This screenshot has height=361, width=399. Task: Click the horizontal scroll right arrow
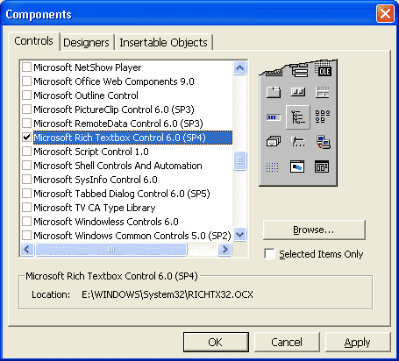click(224, 250)
